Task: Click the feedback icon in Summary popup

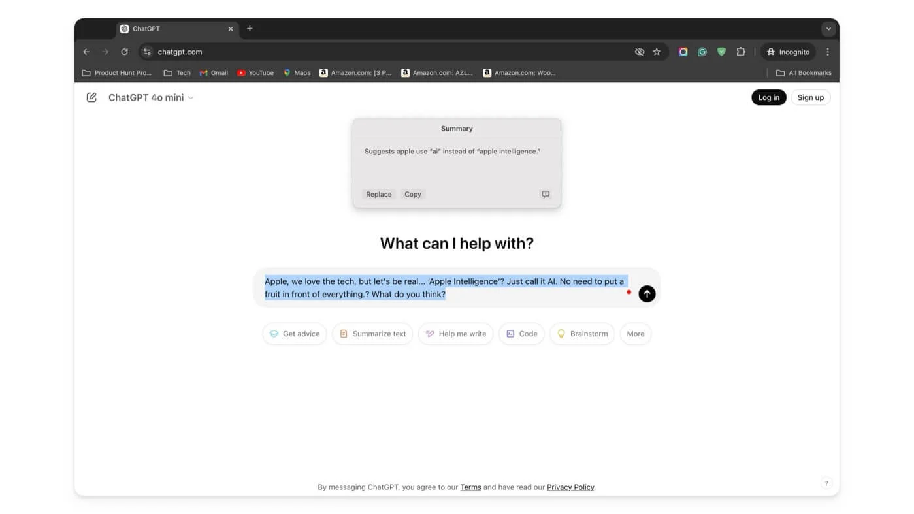Action: (546, 194)
